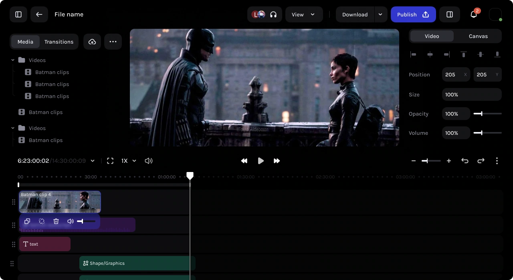Go back with the arrow button

pos(39,14)
